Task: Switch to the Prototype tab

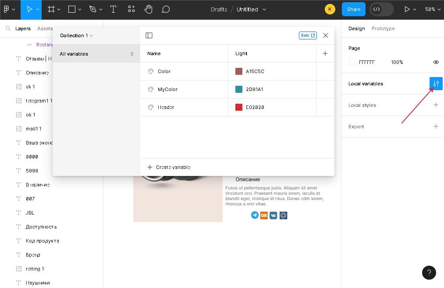Action: click(383, 28)
